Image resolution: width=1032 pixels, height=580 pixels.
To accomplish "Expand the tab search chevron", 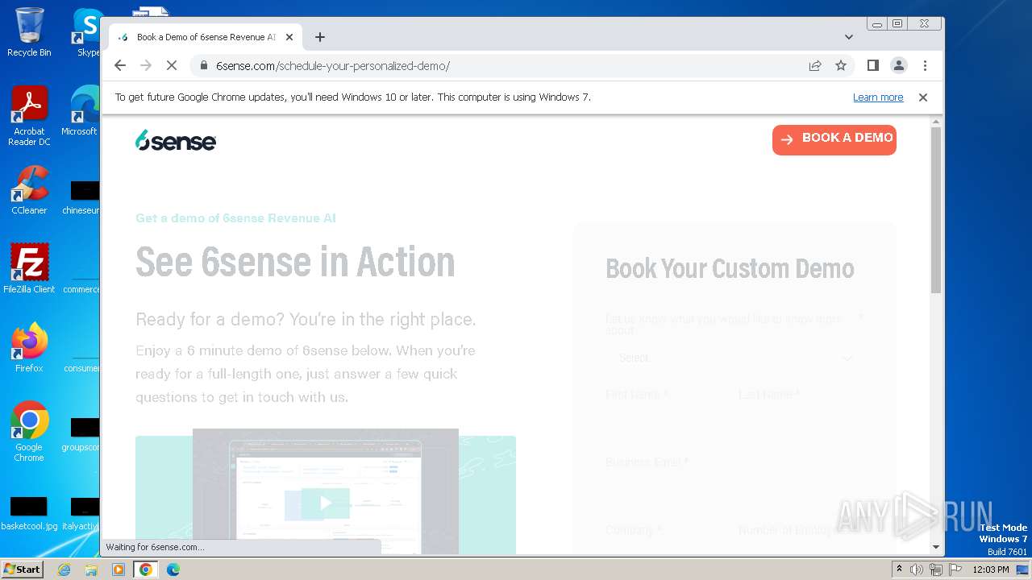I will tap(849, 37).
